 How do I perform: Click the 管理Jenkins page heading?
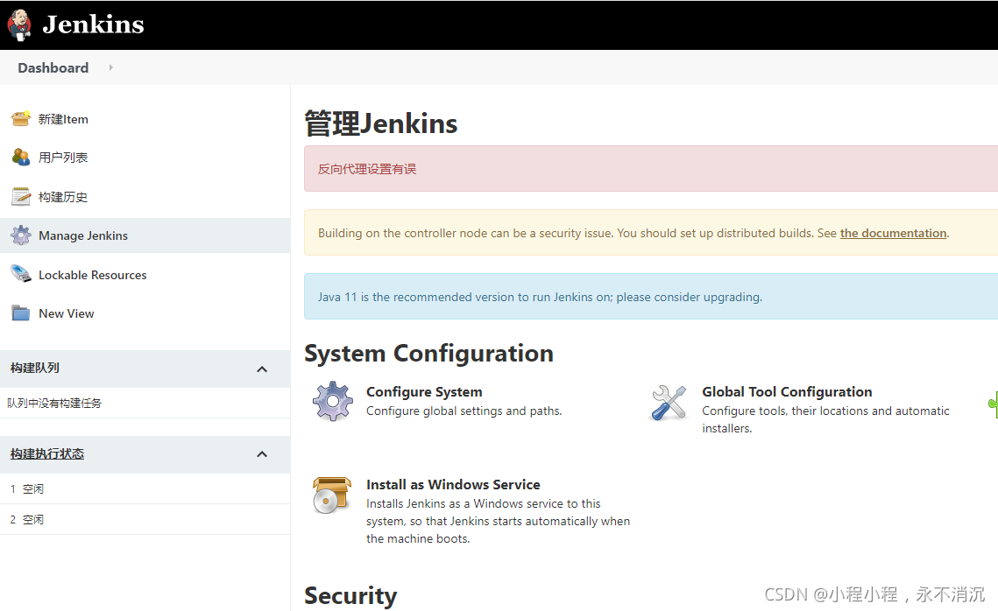380,123
